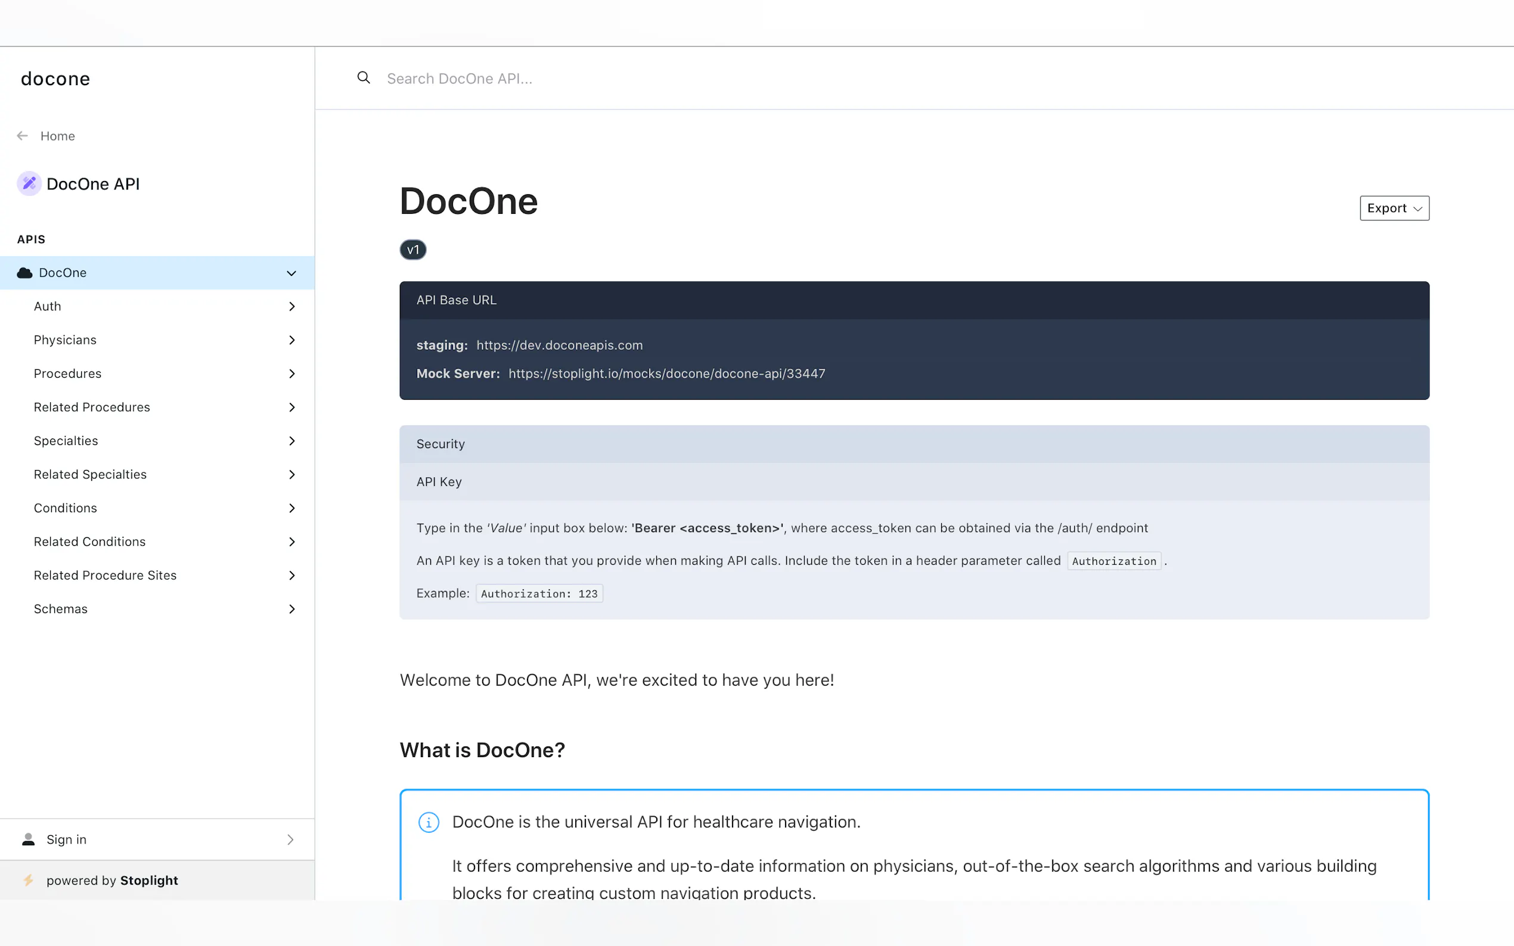Open the Export dropdown
The image size is (1514, 946).
point(1394,209)
